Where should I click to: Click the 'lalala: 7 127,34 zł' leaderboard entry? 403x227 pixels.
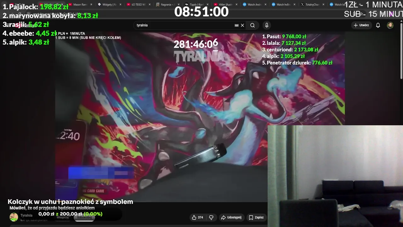tap(284, 43)
